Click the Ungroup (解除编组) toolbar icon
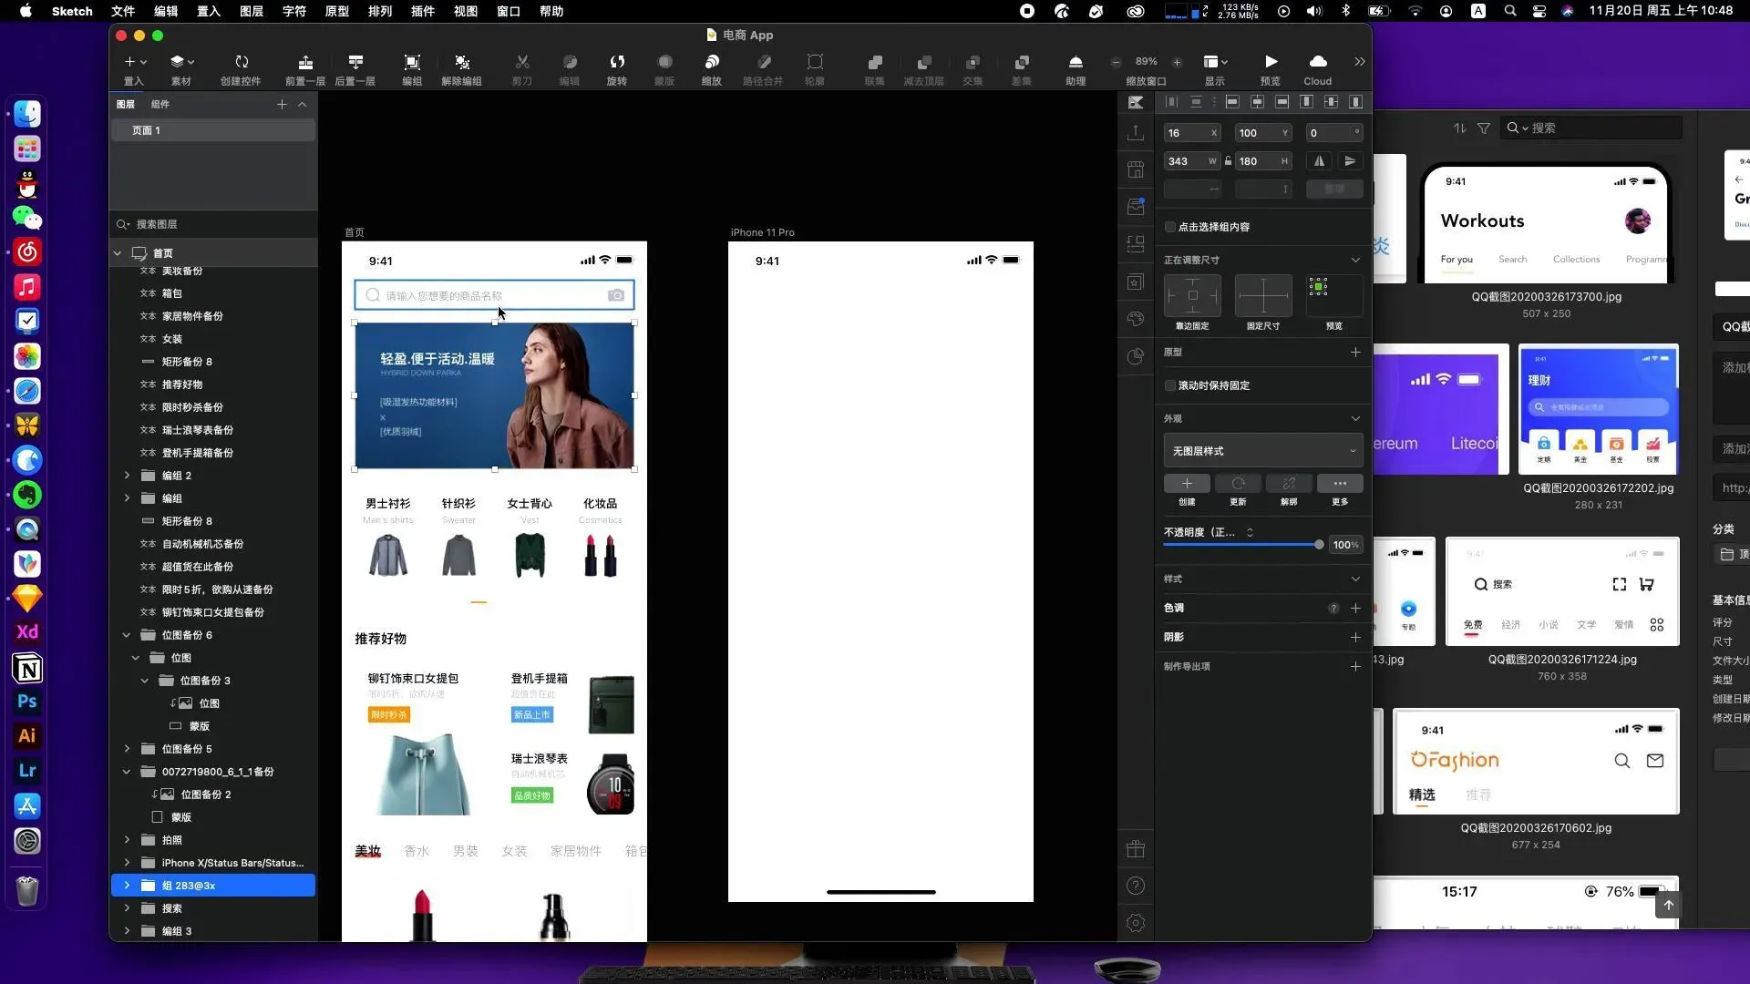The height and width of the screenshot is (984, 1750). click(461, 62)
